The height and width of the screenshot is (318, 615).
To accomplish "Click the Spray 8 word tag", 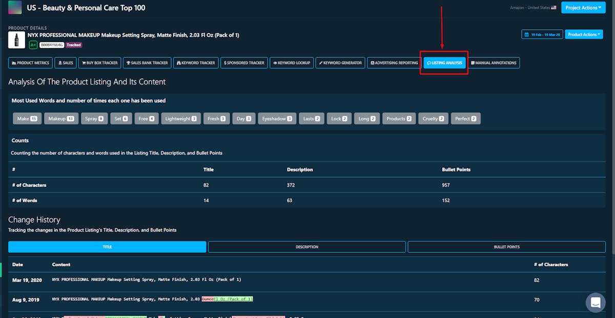I will 94,119.
